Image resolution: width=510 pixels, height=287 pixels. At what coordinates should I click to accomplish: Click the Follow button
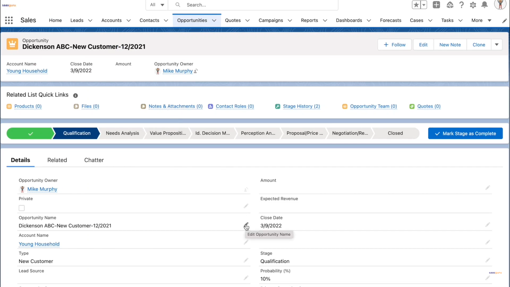[394, 44]
